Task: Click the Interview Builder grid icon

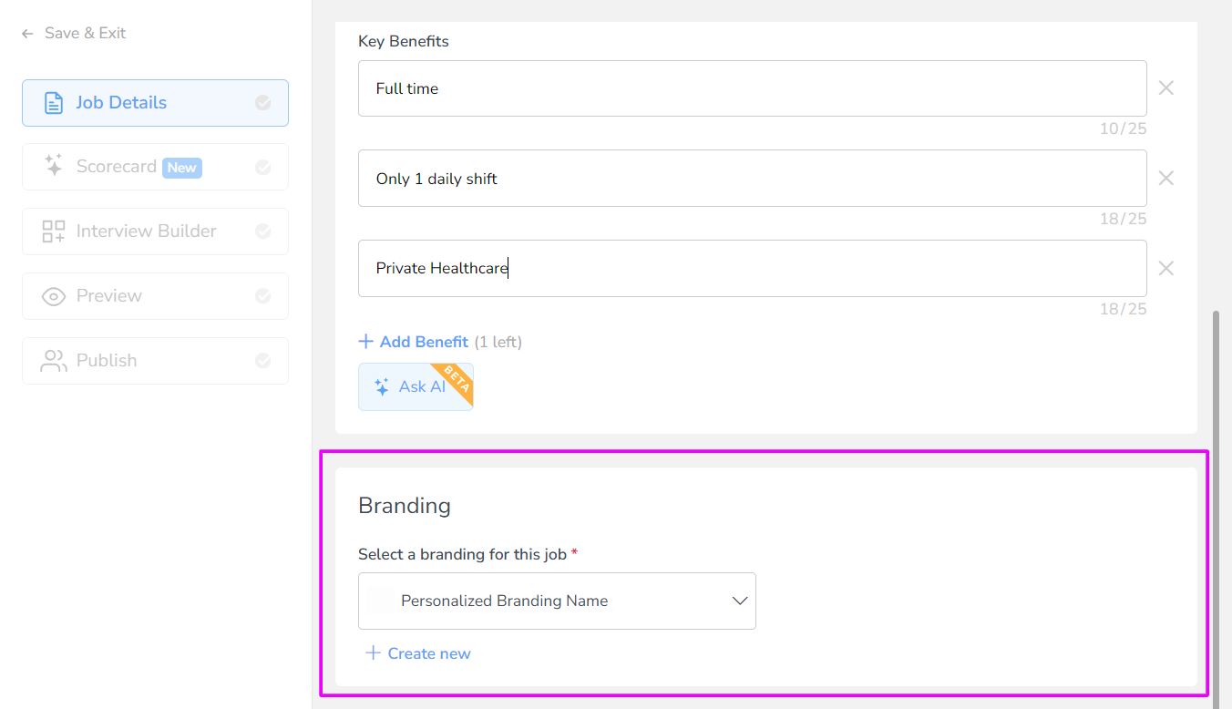Action: coord(54,231)
